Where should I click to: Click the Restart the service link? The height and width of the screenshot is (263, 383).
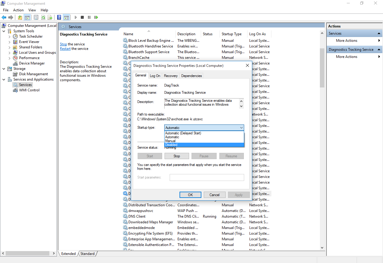(x=65, y=49)
